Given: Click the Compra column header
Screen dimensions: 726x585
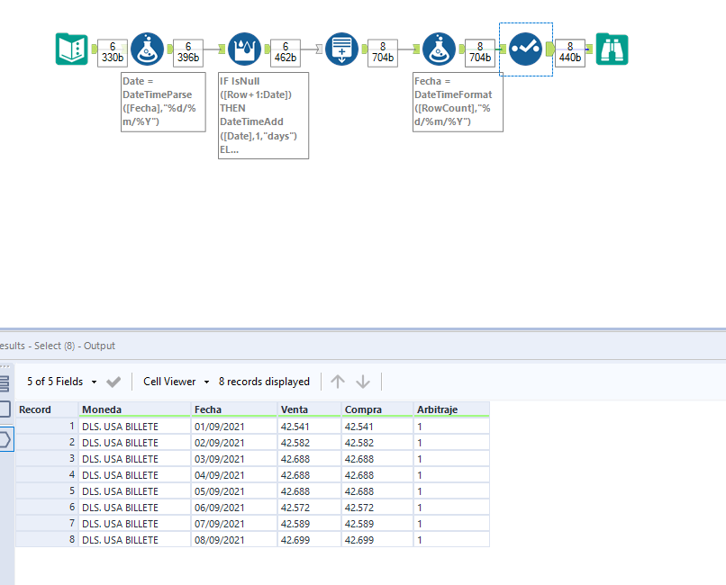Looking at the screenshot, I should pos(377,409).
